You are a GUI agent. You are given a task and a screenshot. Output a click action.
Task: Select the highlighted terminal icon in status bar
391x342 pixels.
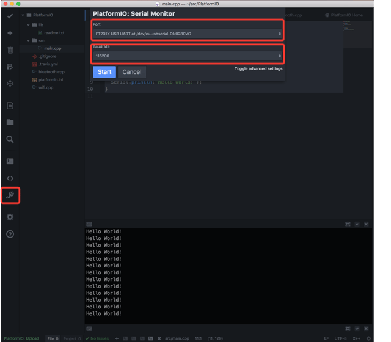tap(151, 338)
